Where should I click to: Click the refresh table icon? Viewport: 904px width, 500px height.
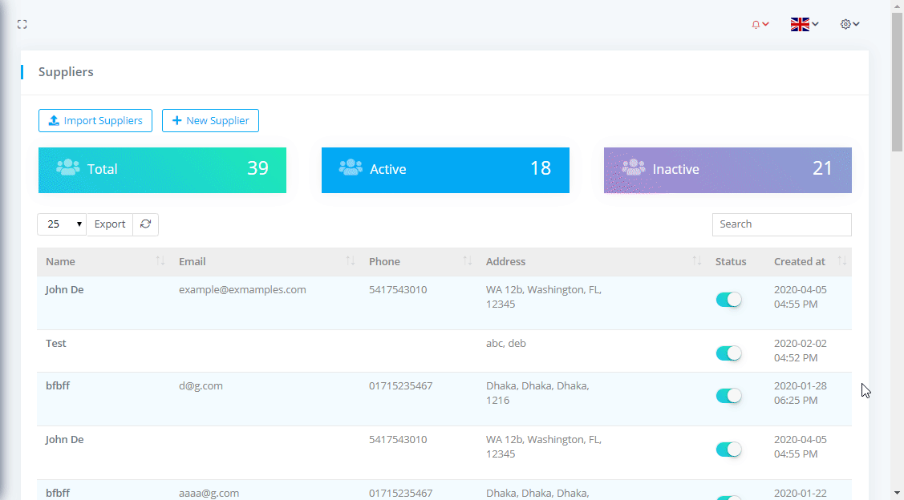pos(145,224)
